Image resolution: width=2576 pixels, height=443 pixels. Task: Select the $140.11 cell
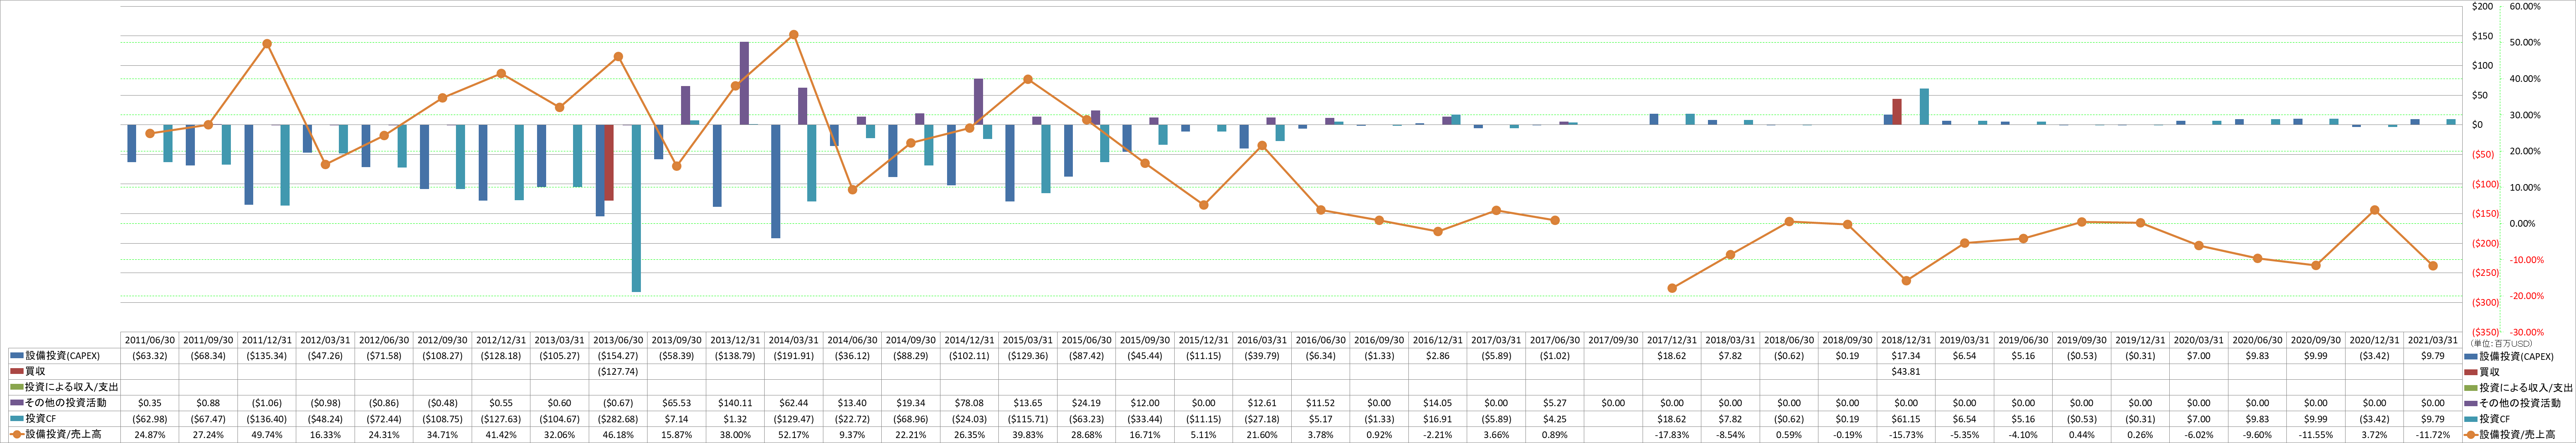[735, 403]
